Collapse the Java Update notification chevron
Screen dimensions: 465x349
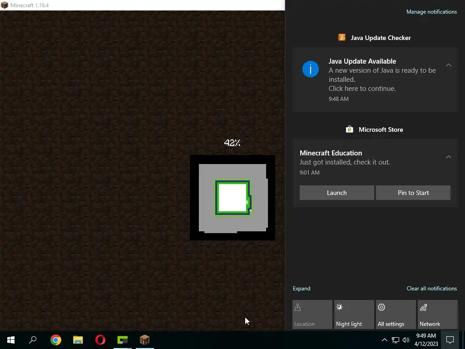coord(449,65)
